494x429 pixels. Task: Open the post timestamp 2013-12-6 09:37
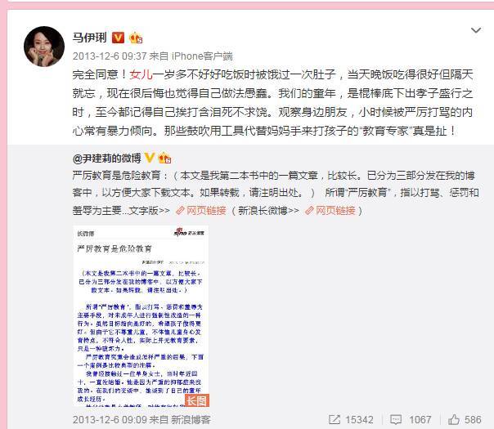110,56
